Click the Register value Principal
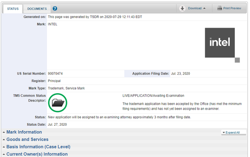 54,81
